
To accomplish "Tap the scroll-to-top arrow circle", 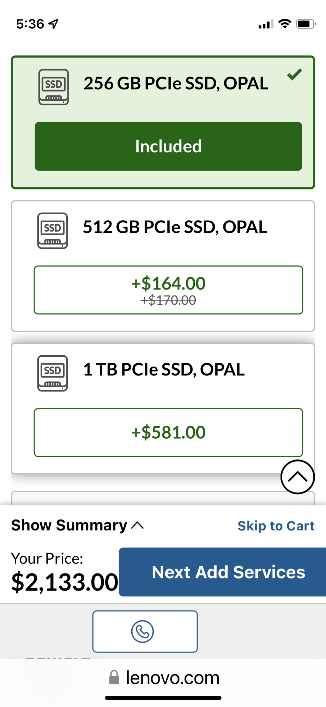I will coord(297,477).
